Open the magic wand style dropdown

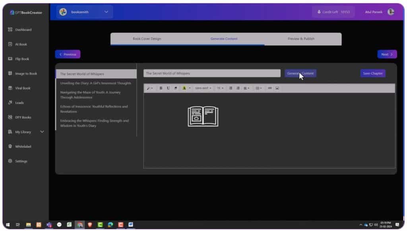point(149,88)
